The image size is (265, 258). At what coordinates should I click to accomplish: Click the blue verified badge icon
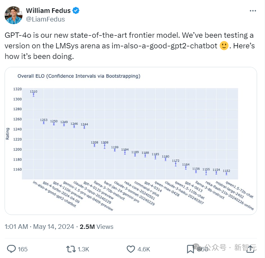point(76,11)
